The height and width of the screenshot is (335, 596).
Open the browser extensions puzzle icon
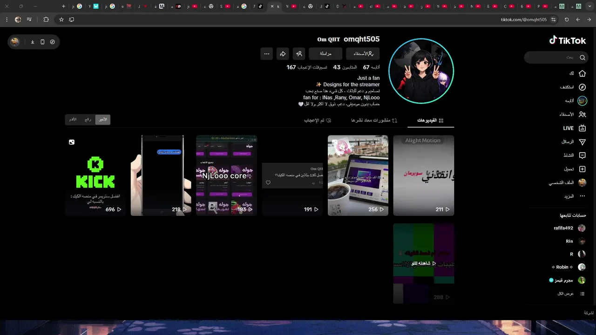coord(46,20)
